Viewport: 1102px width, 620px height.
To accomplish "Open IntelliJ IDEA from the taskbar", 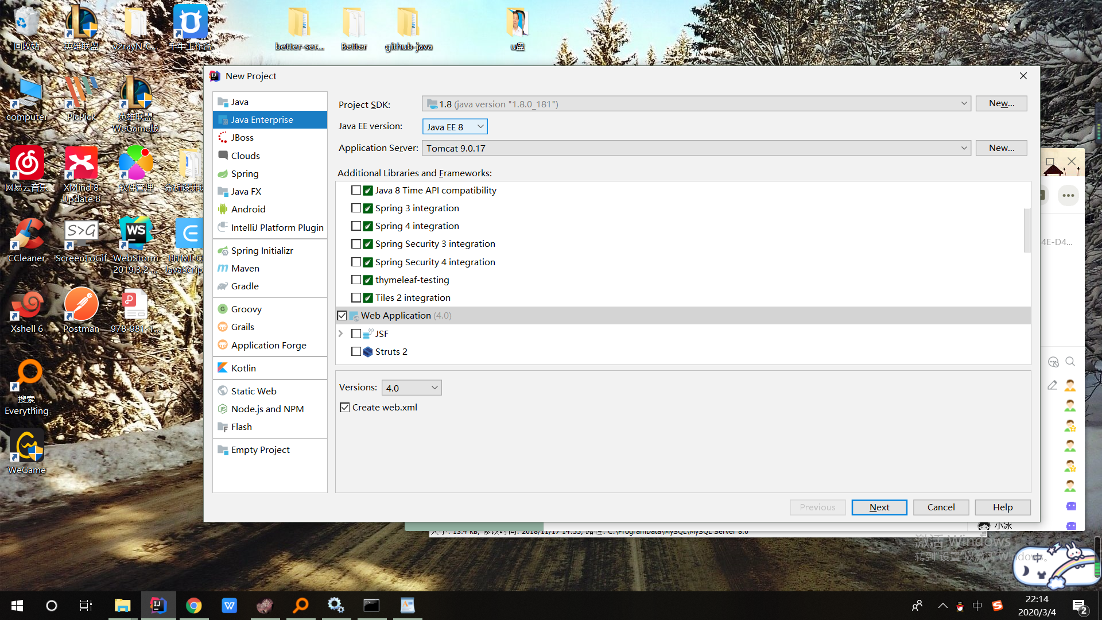I will [158, 605].
